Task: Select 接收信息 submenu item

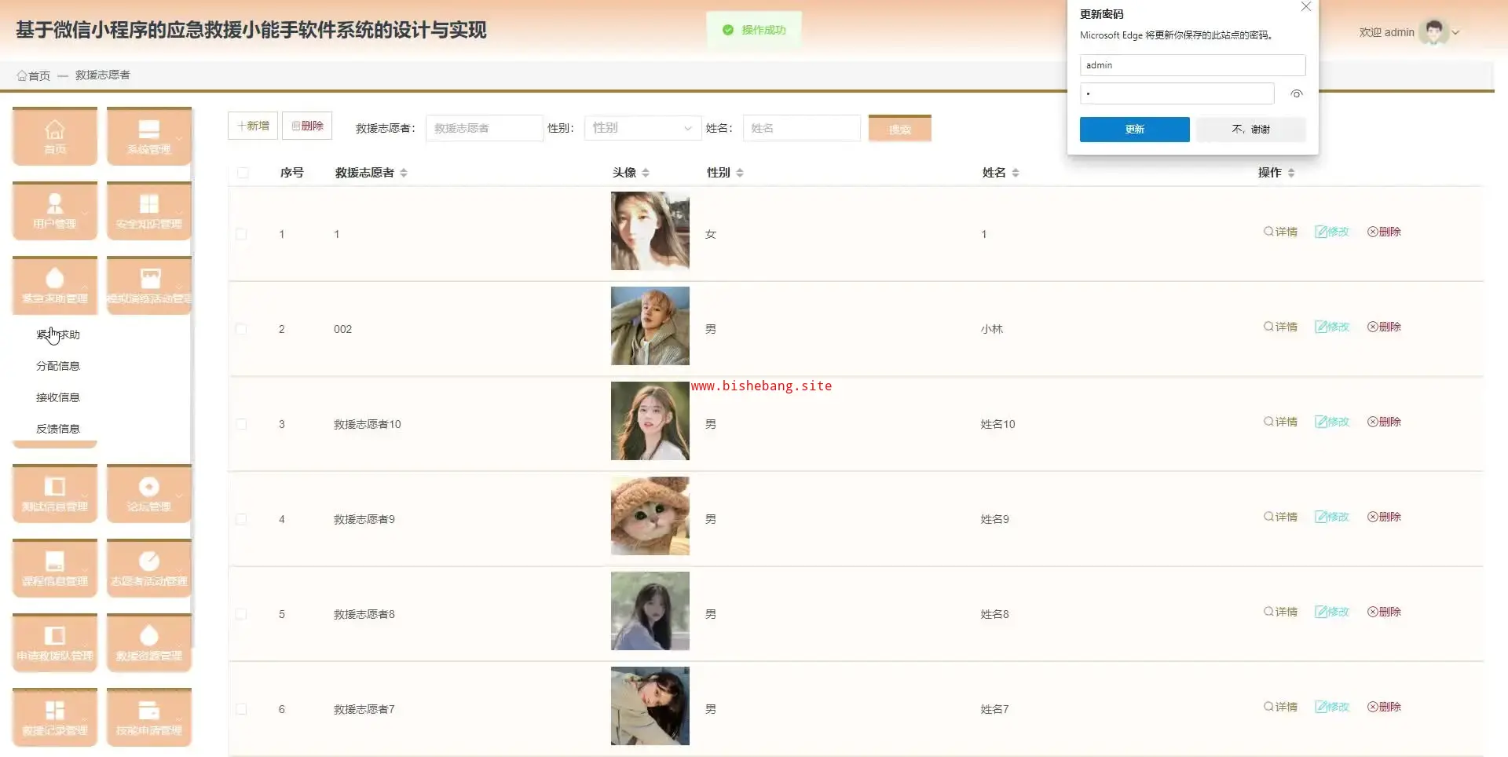Action: 58,397
